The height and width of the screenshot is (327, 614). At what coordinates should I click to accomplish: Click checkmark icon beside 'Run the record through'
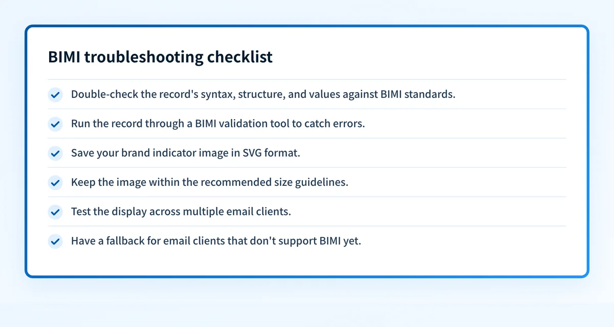click(55, 124)
